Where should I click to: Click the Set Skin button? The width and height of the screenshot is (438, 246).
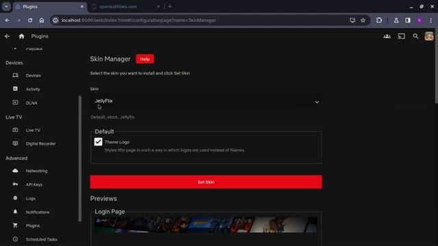click(x=206, y=182)
